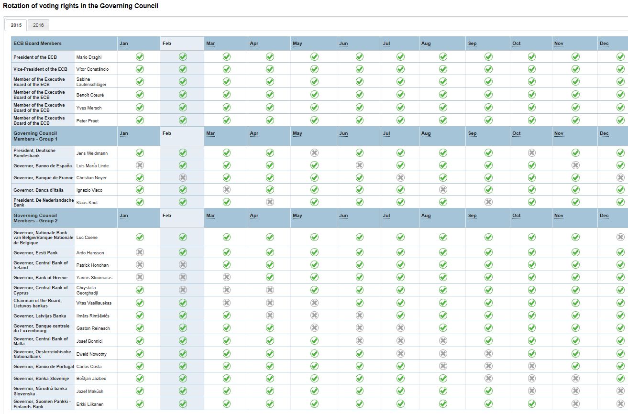Click Luis María Linde's November cross icon
This screenshot has width=628, height=414.
[x=575, y=165]
